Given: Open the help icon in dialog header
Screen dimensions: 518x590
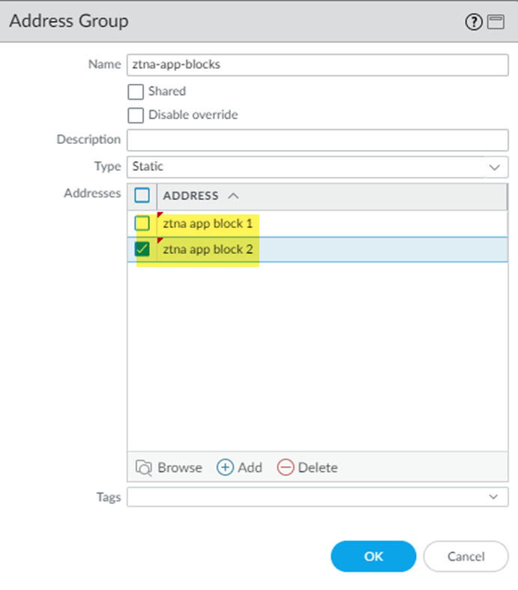Looking at the screenshot, I should (473, 22).
